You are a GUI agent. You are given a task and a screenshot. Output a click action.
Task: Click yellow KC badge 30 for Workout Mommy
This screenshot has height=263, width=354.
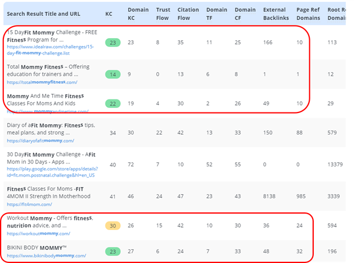(x=113, y=226)
